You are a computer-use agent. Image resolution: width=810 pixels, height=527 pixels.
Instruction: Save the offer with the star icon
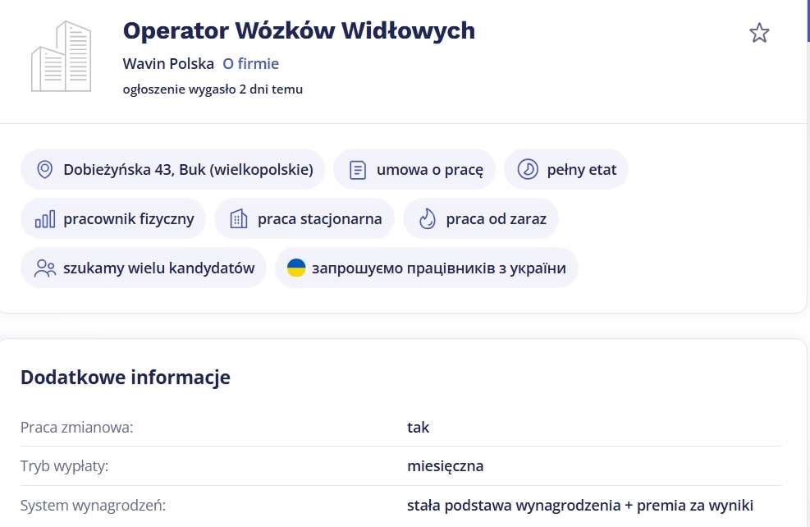tap(759, 33)
